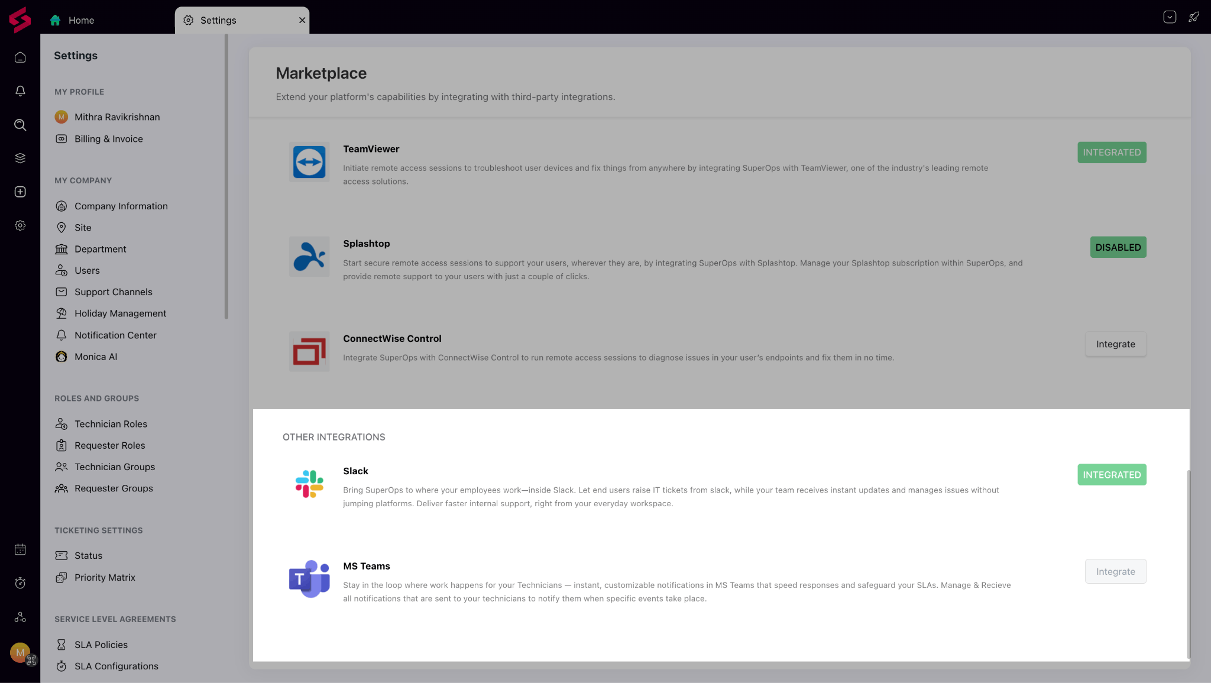Click the search magnifier sidebar icon
1211x683 pixels.
20,125
